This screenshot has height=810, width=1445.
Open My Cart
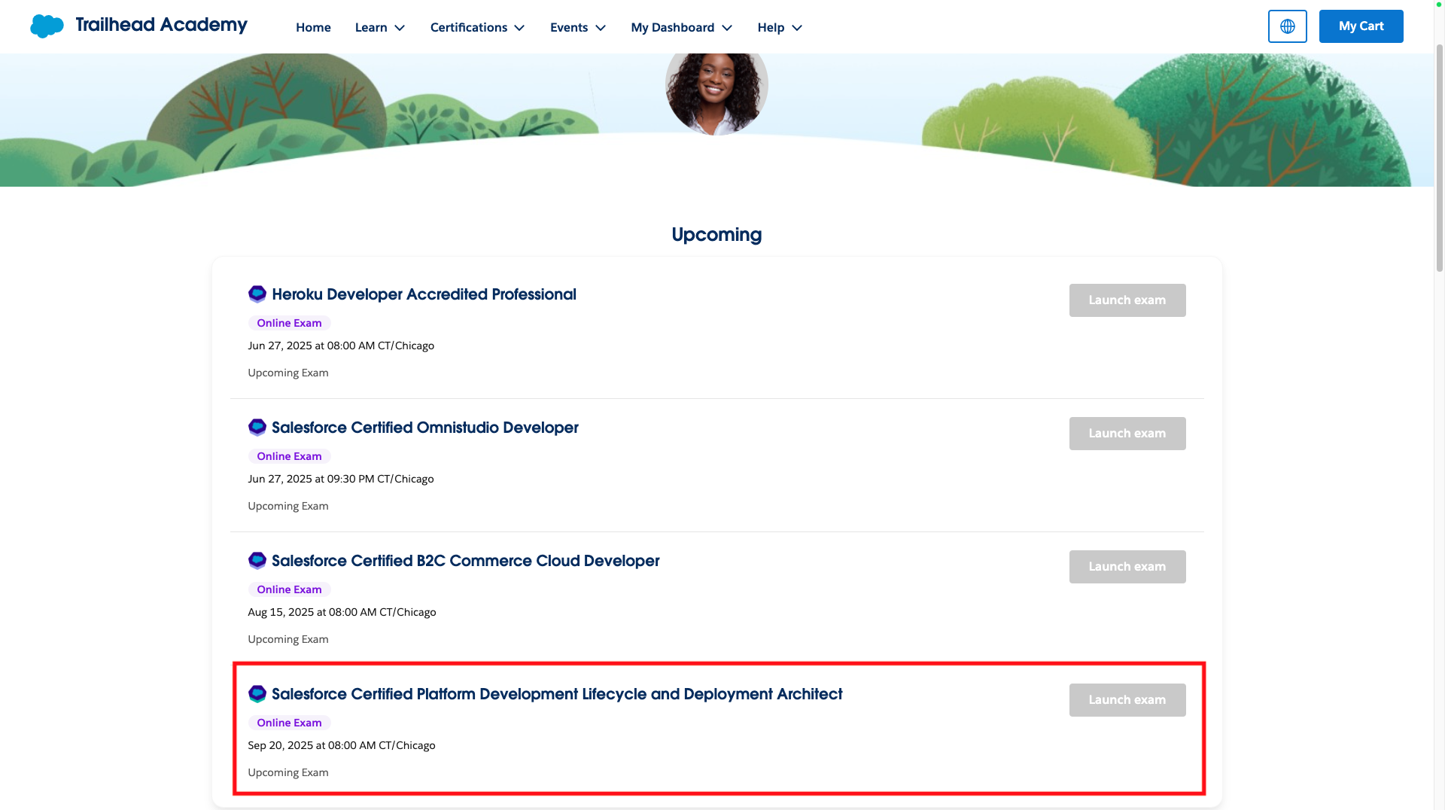click(1361, 26)
